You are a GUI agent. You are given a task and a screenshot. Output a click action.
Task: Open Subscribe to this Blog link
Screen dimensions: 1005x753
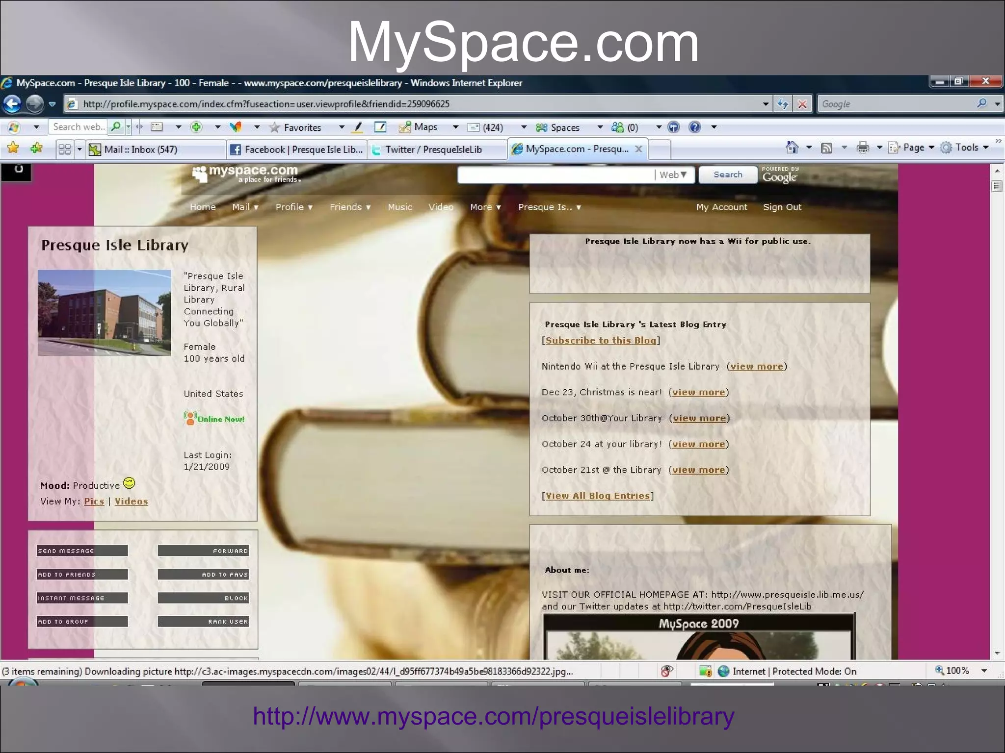(601, 341)
